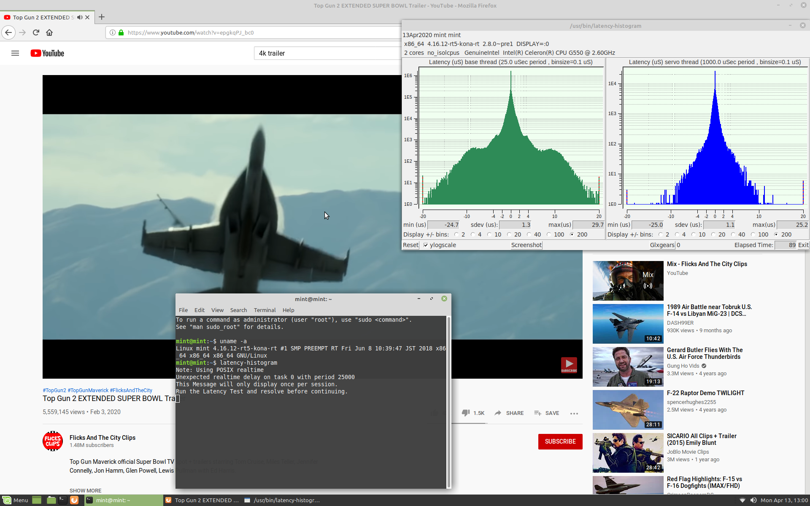Open the YouTube hamburger guide menu
Screen dimensions: 810x506
15,53
